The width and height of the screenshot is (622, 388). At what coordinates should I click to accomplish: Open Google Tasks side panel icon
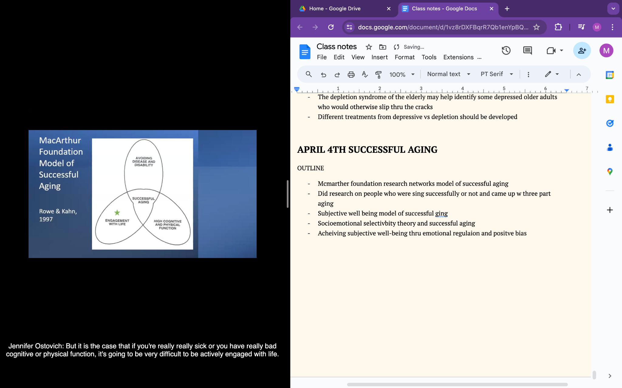(x=610, y=123)
